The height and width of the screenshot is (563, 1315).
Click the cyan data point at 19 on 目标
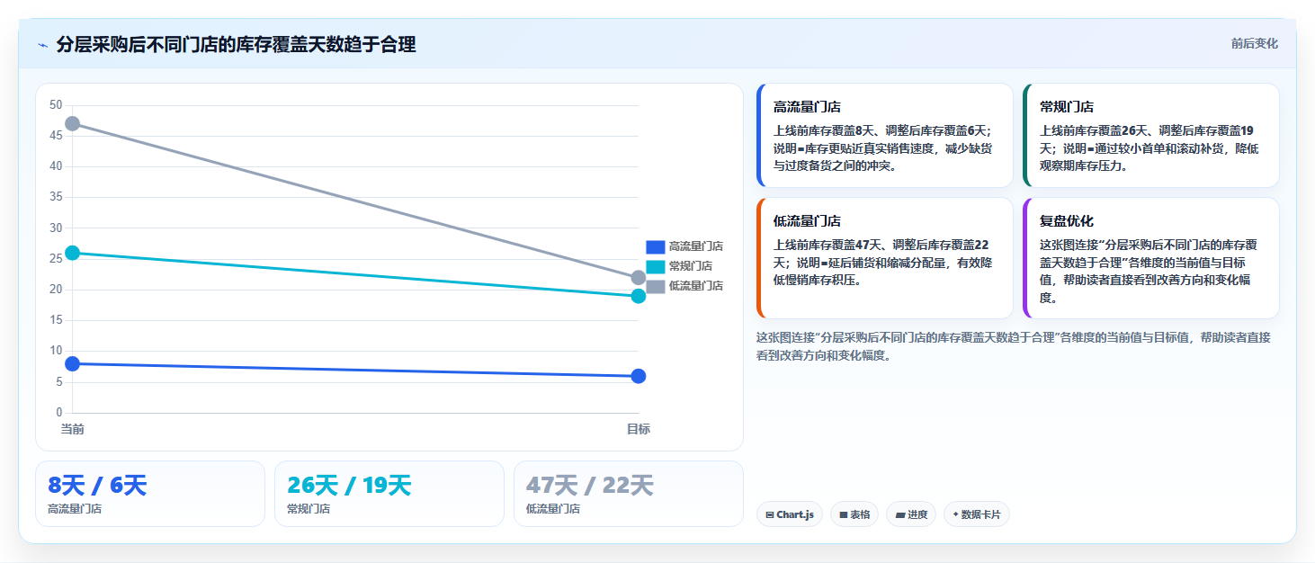(x=639, y=296)
